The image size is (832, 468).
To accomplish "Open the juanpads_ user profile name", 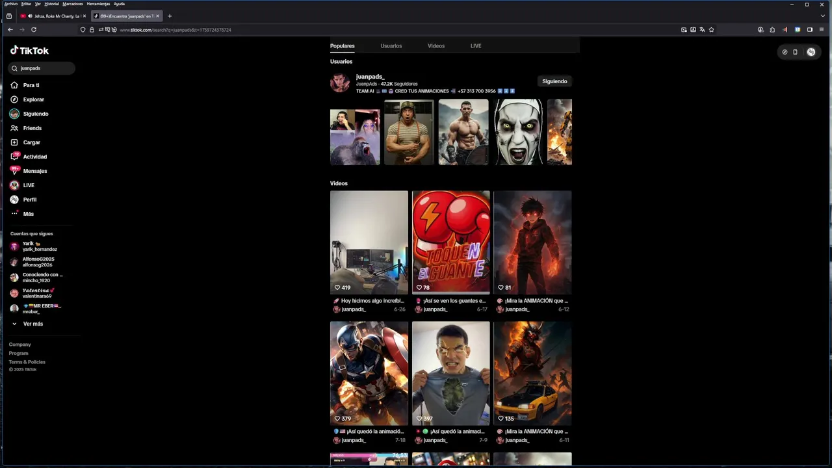I will click(x=370, y=77).
